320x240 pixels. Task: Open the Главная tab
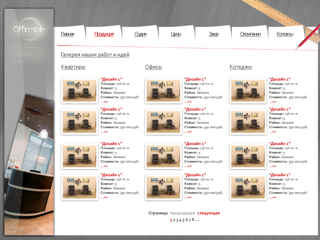point(67,34)
